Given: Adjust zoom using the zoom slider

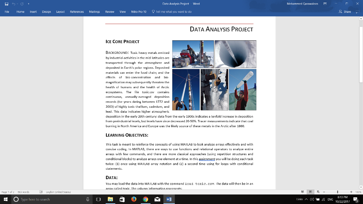Looking at the screenshot, I should (337, 191).
